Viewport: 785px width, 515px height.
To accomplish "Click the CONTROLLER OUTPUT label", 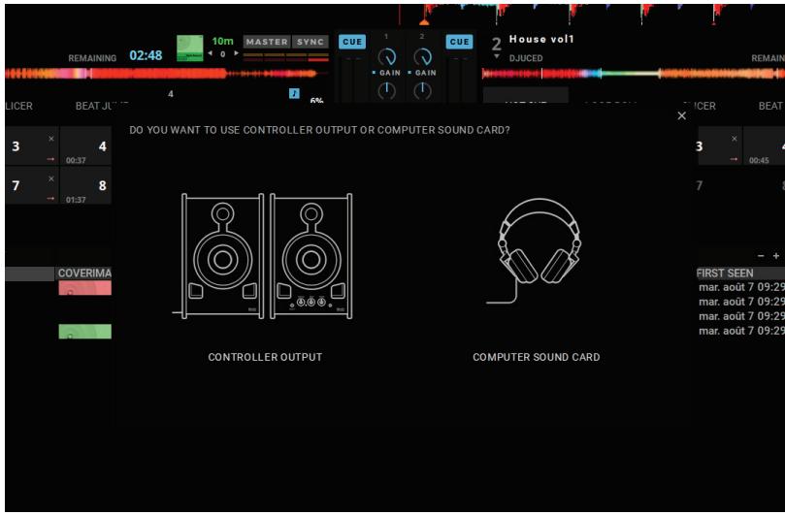I will 265,357.
